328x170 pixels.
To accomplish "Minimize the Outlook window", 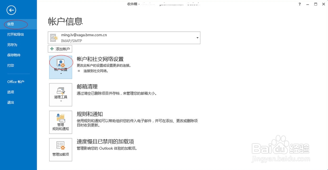I will tap(308, 4).
